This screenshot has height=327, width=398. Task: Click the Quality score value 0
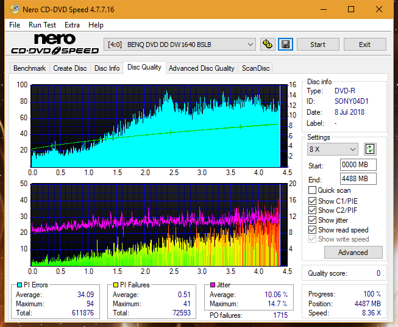378,273
